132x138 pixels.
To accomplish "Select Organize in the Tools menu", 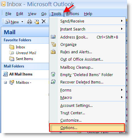I will click(87, 44).
